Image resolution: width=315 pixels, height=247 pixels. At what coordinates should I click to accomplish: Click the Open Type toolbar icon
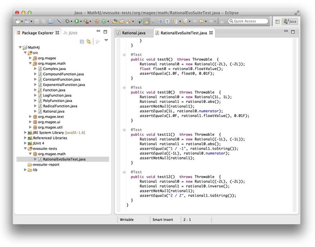point(115,21)
